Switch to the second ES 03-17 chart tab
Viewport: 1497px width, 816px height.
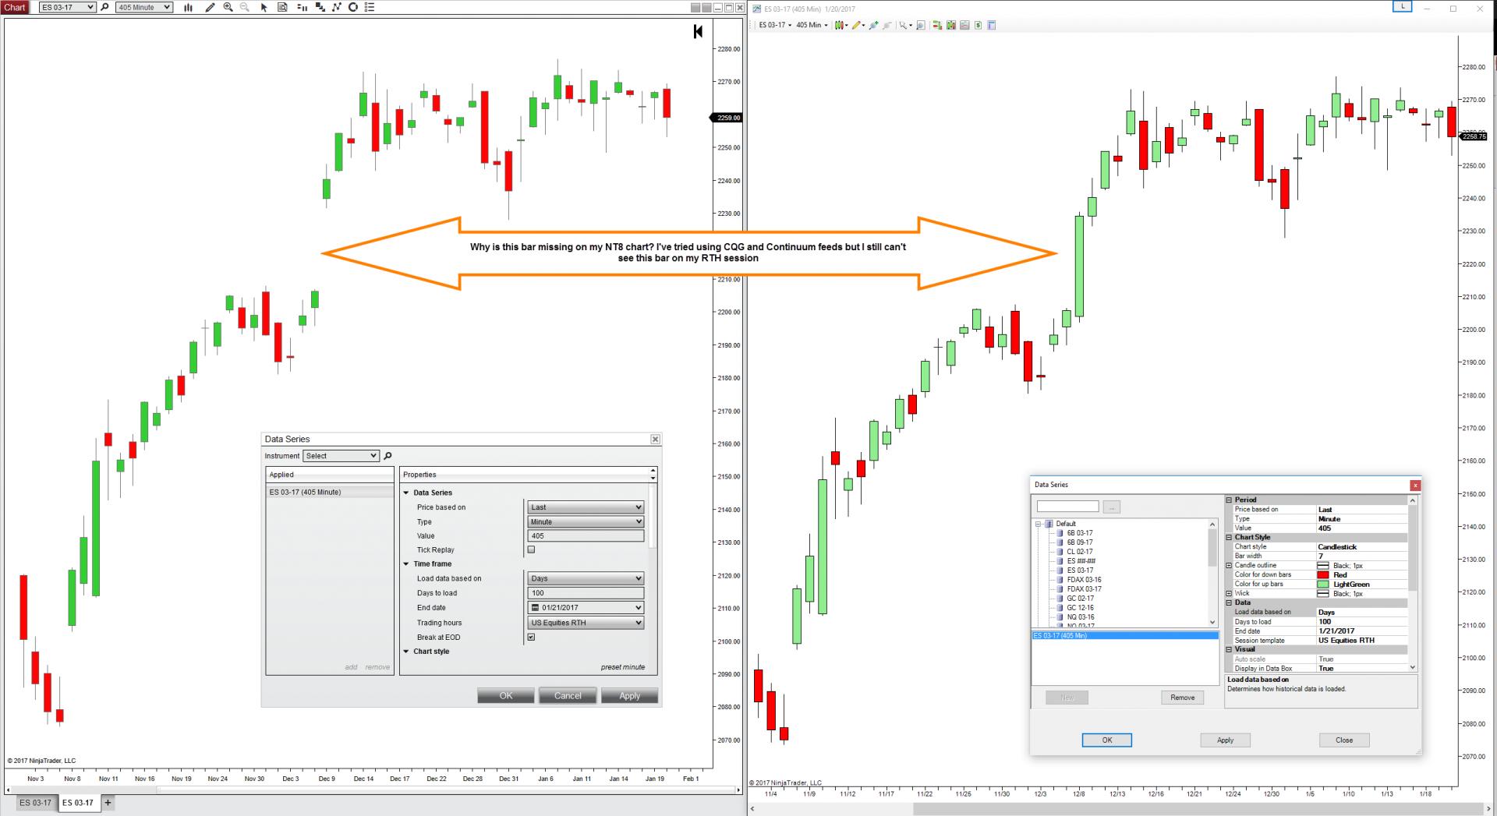(77, 803)
